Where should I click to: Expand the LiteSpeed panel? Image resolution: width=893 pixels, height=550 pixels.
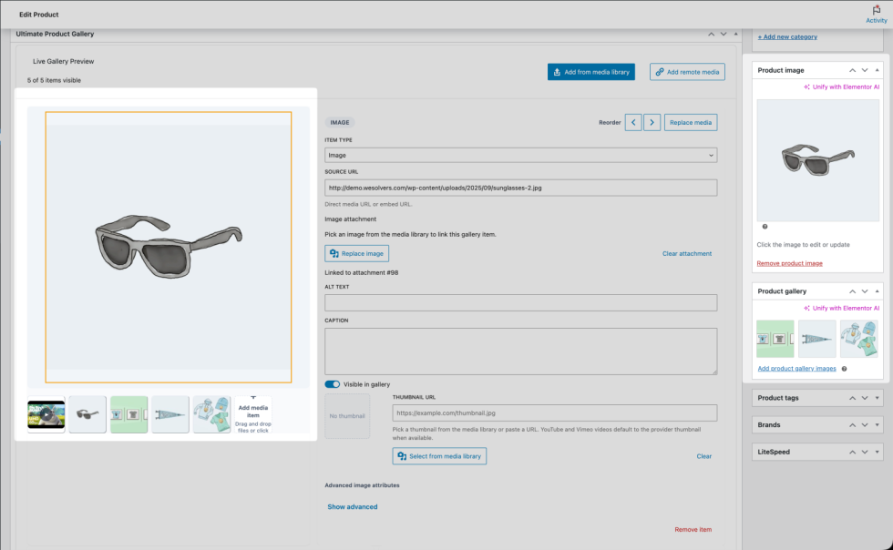tap(877, 452)
